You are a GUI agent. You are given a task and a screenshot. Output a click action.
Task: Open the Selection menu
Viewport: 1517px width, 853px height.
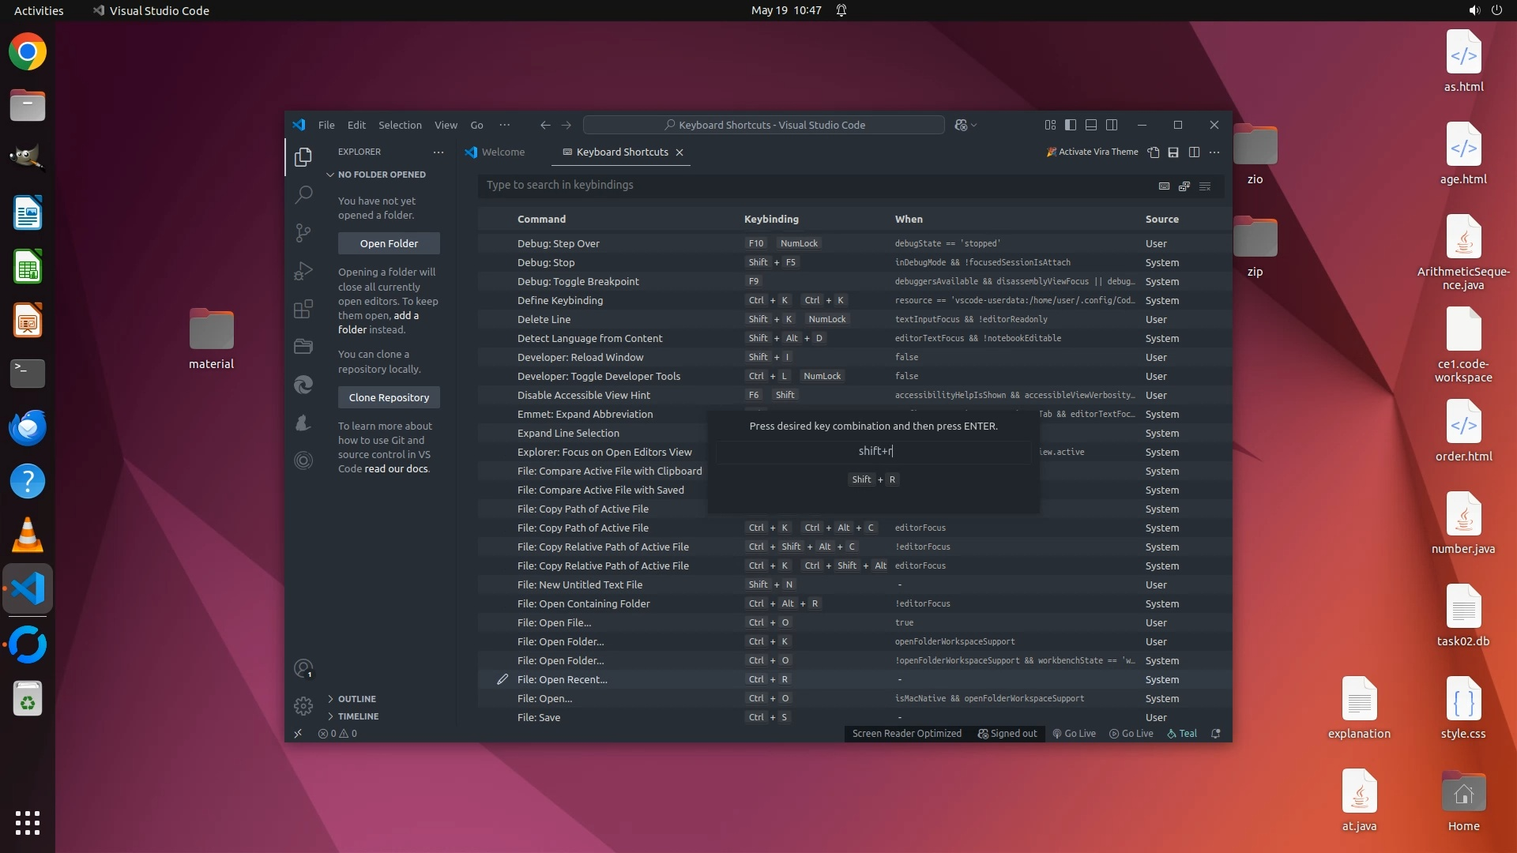[x=400, y=125]
